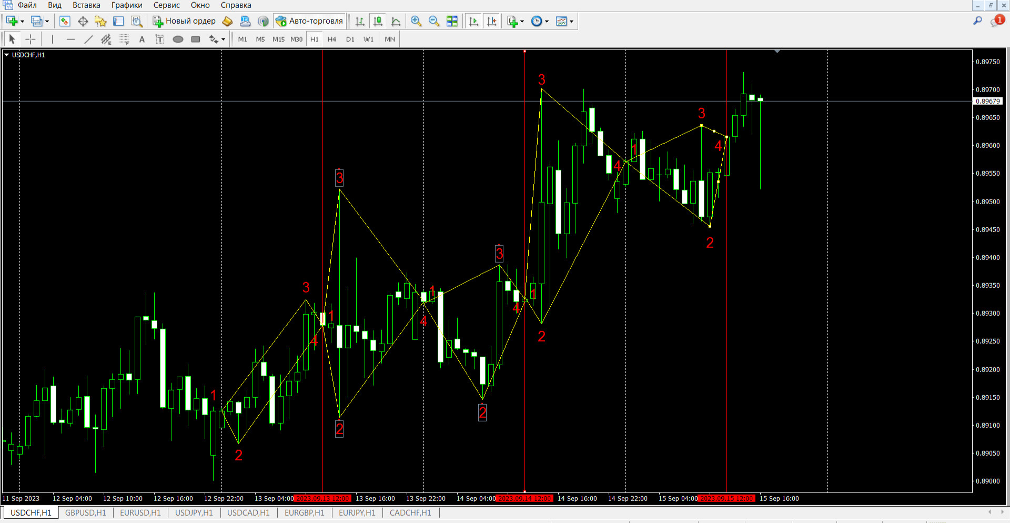Select the M15 timeframe
This screenshot has height=523, width=1010.
[278, 39]
